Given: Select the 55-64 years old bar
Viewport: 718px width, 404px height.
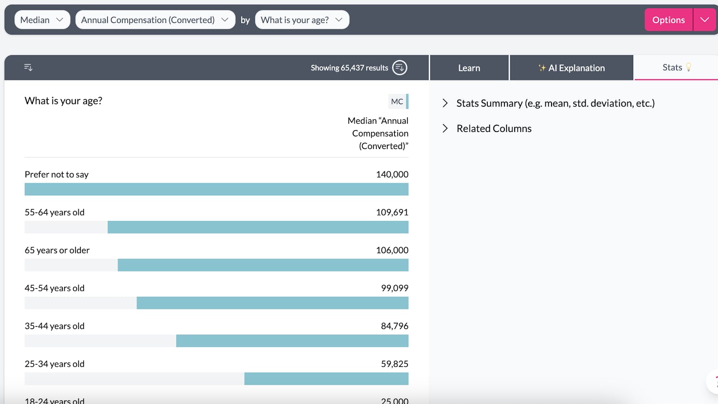Looking at the screenshot, I should coord(258,227).
